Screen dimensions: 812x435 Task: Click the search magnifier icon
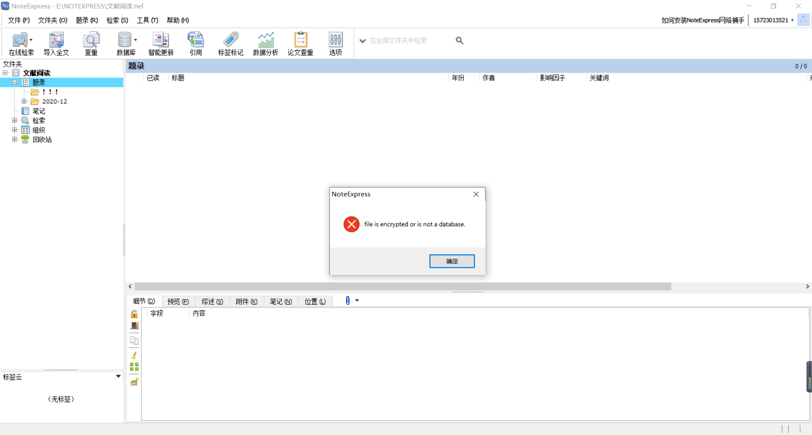click(460, 41)
